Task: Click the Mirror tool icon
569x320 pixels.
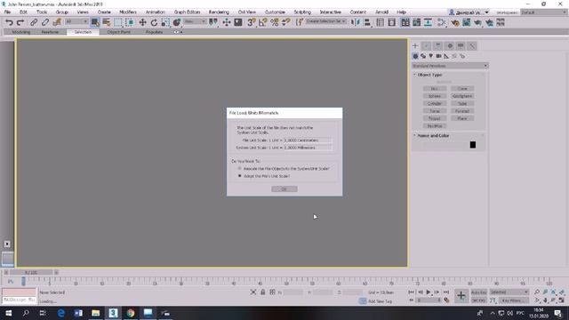Action: pyautogui.click(x=356, y=22)
